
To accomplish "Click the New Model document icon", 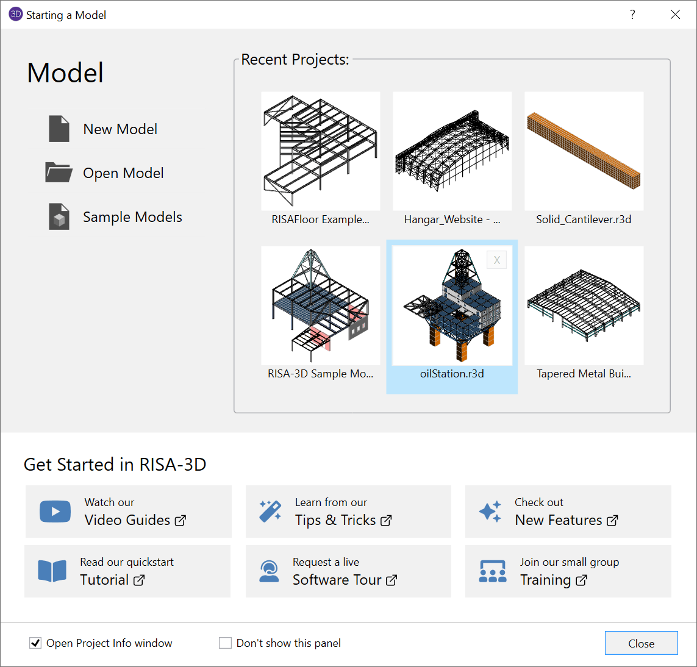I will coord(59,129).
